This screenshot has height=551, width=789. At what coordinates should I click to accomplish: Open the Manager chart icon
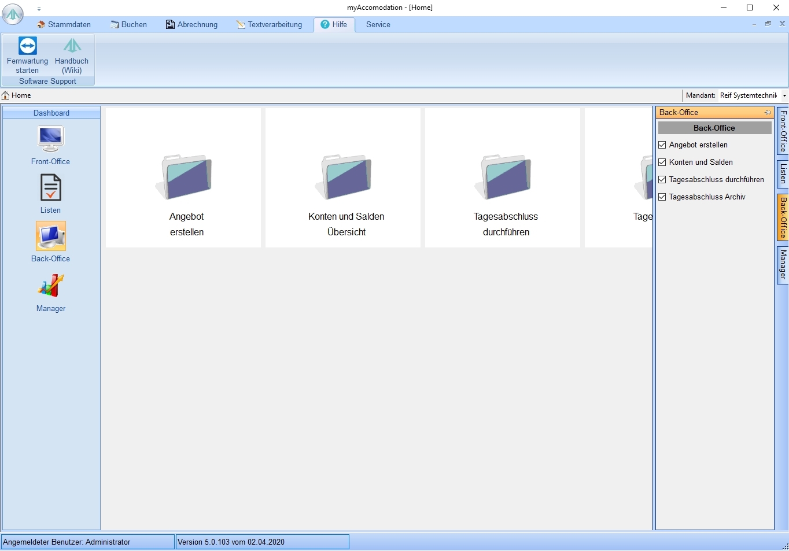50,286
